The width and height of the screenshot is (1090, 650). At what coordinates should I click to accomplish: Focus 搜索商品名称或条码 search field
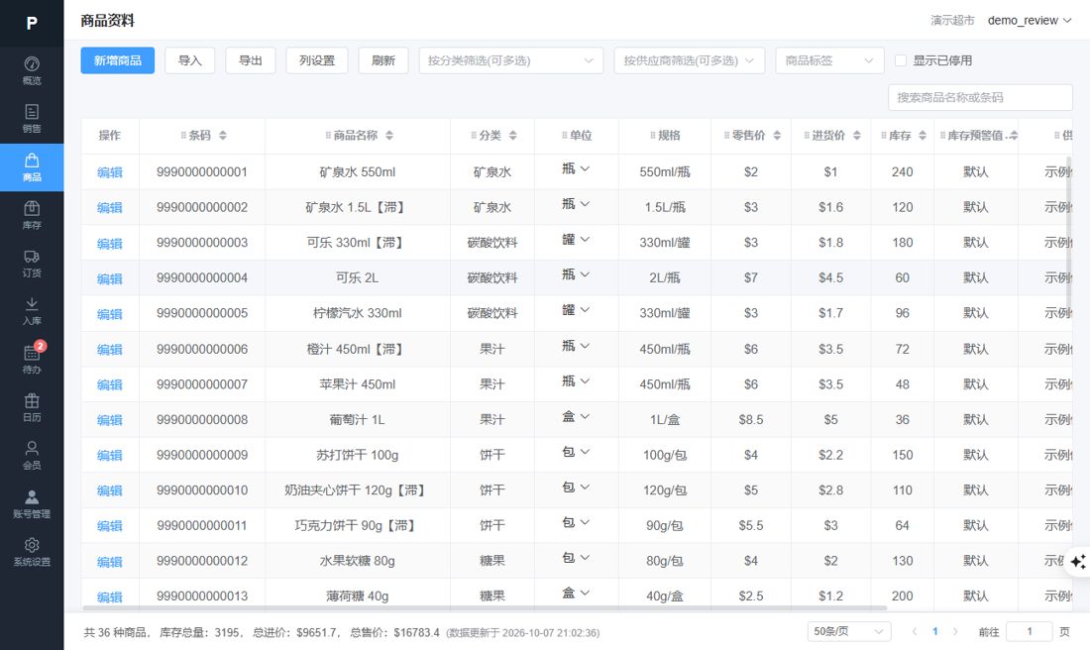click(980, 97)
